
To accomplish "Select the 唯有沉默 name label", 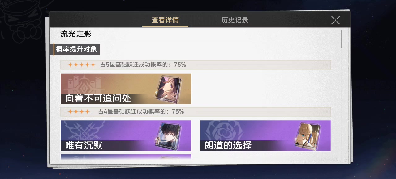I will pyautogui.click(x=84, y=146).
